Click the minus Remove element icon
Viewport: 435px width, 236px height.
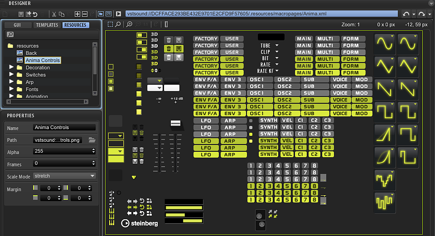point(85,14)
